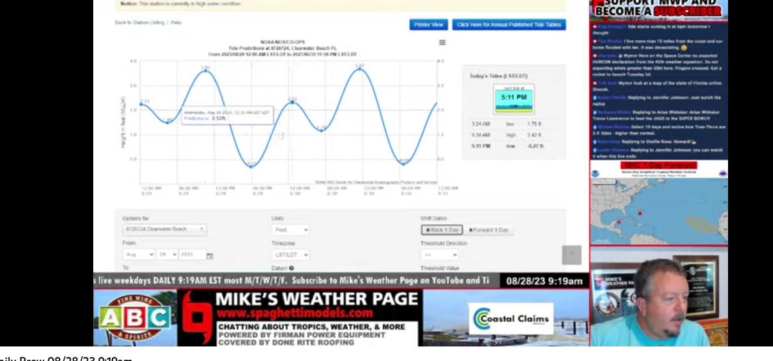Click the Forward 1 Day button

(488, 230)
